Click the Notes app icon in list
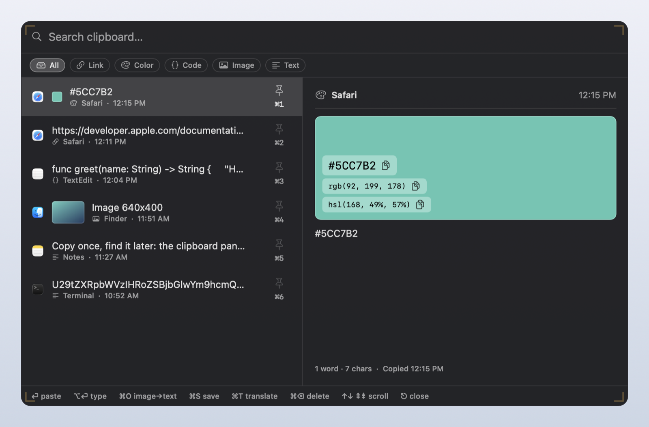This screenshot has width=649, height=427. 38,251
